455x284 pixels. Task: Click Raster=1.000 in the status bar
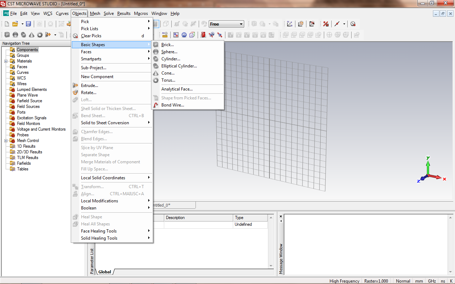coord(376,281)
